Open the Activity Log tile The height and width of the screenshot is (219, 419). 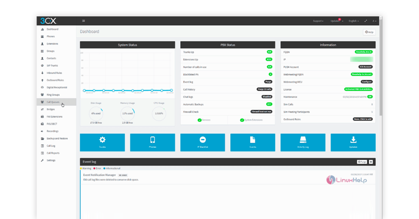point(303,143)
